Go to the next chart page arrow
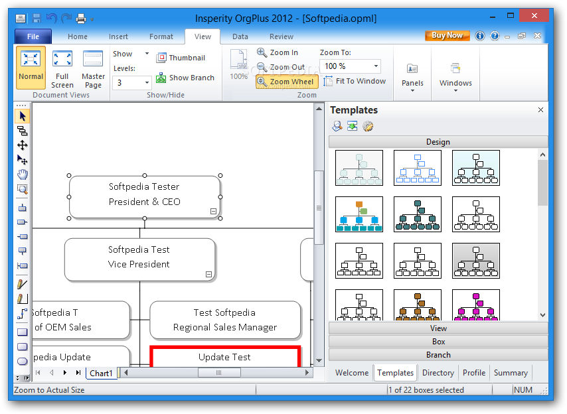Screen dimensions: 567x414 [64, 372]
